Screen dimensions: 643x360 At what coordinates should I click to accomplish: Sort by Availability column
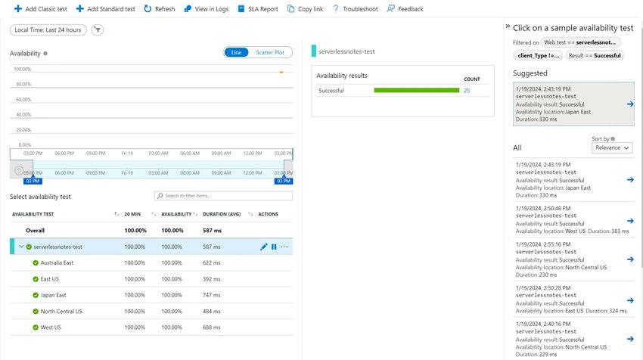(x=196, y=214)
